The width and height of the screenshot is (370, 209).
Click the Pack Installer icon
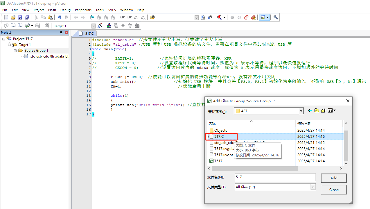137,26
